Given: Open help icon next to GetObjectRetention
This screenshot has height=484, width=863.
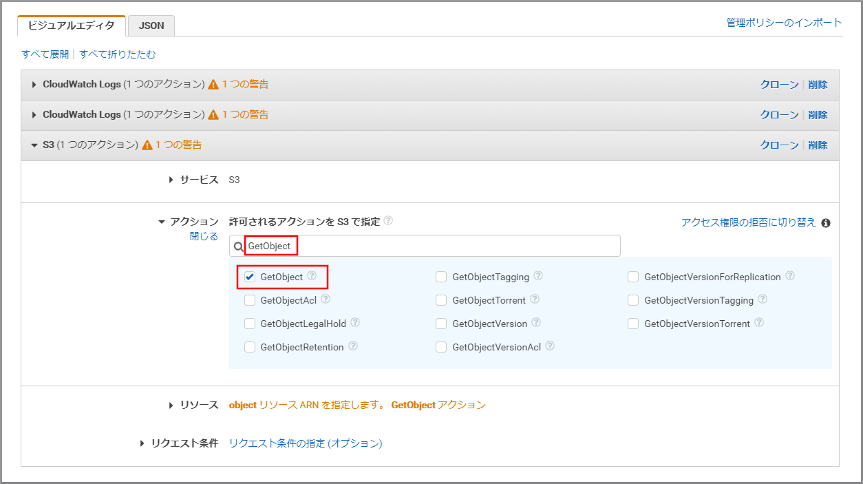Looking at the screenshot, I should point(353,346).
